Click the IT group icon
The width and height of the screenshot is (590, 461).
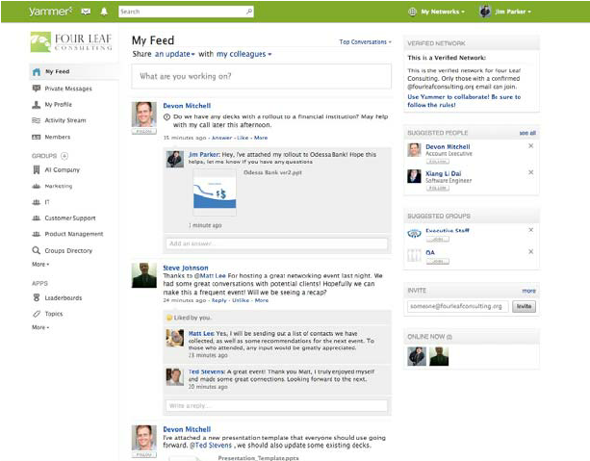tap(37, 202)
